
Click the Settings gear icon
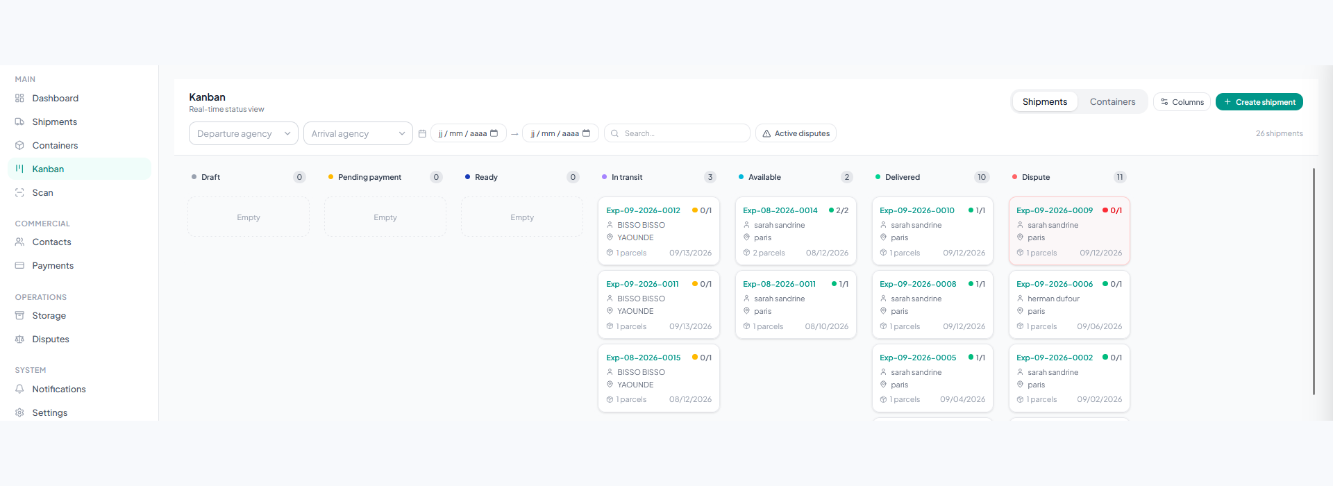point(19,412)
